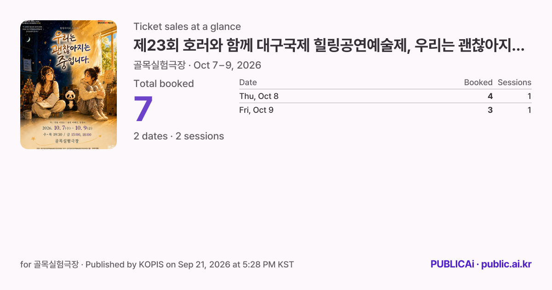Click booked count 4 for Oct 8
Viewport: 552px width, 290px height.
click(x=490, y=96)
